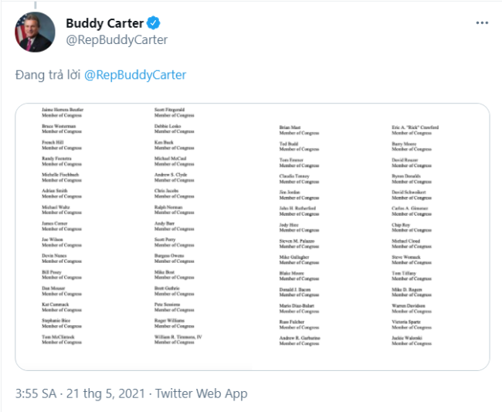
Task: Select Devin Nunes entry in the image
Action: click(x=54, y=256)
